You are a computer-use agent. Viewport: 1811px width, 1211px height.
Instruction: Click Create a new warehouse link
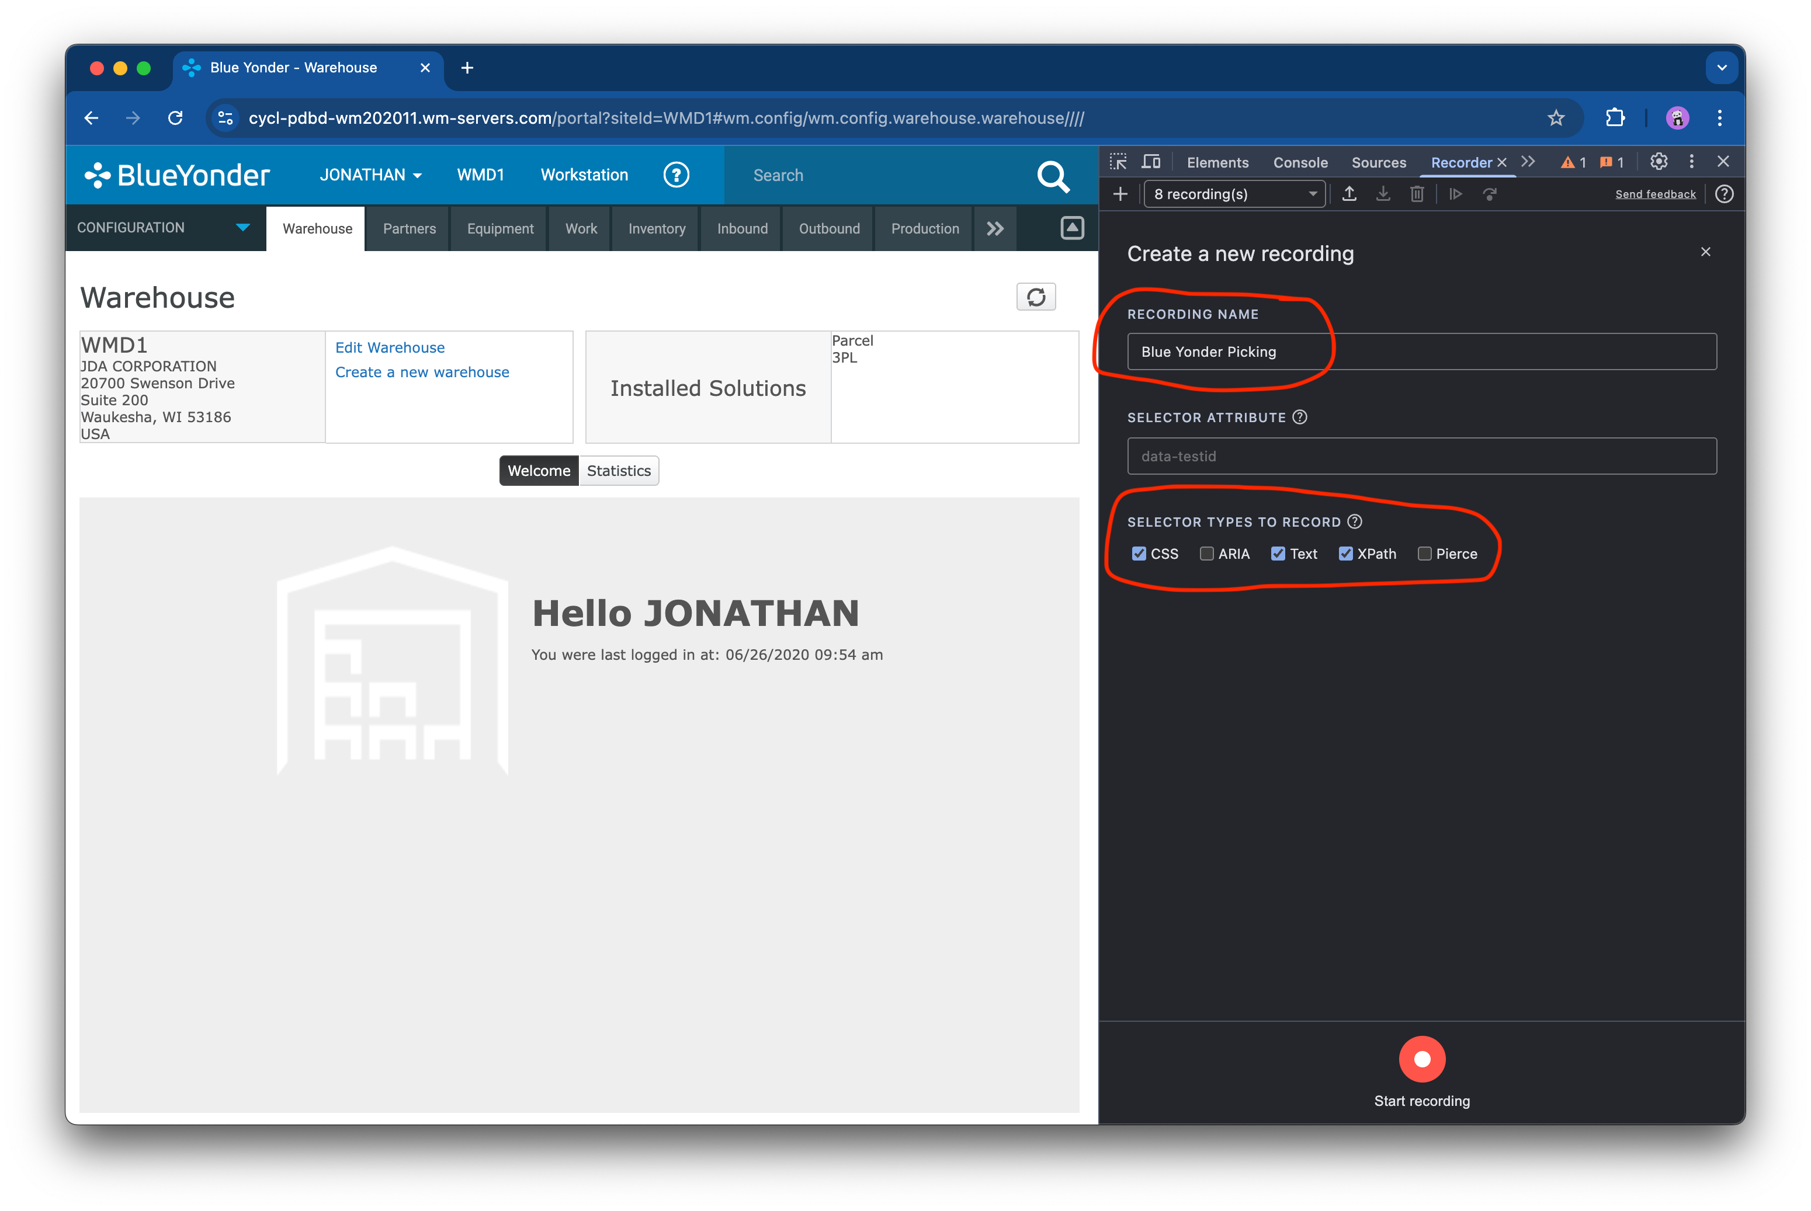tap(422, 373)
